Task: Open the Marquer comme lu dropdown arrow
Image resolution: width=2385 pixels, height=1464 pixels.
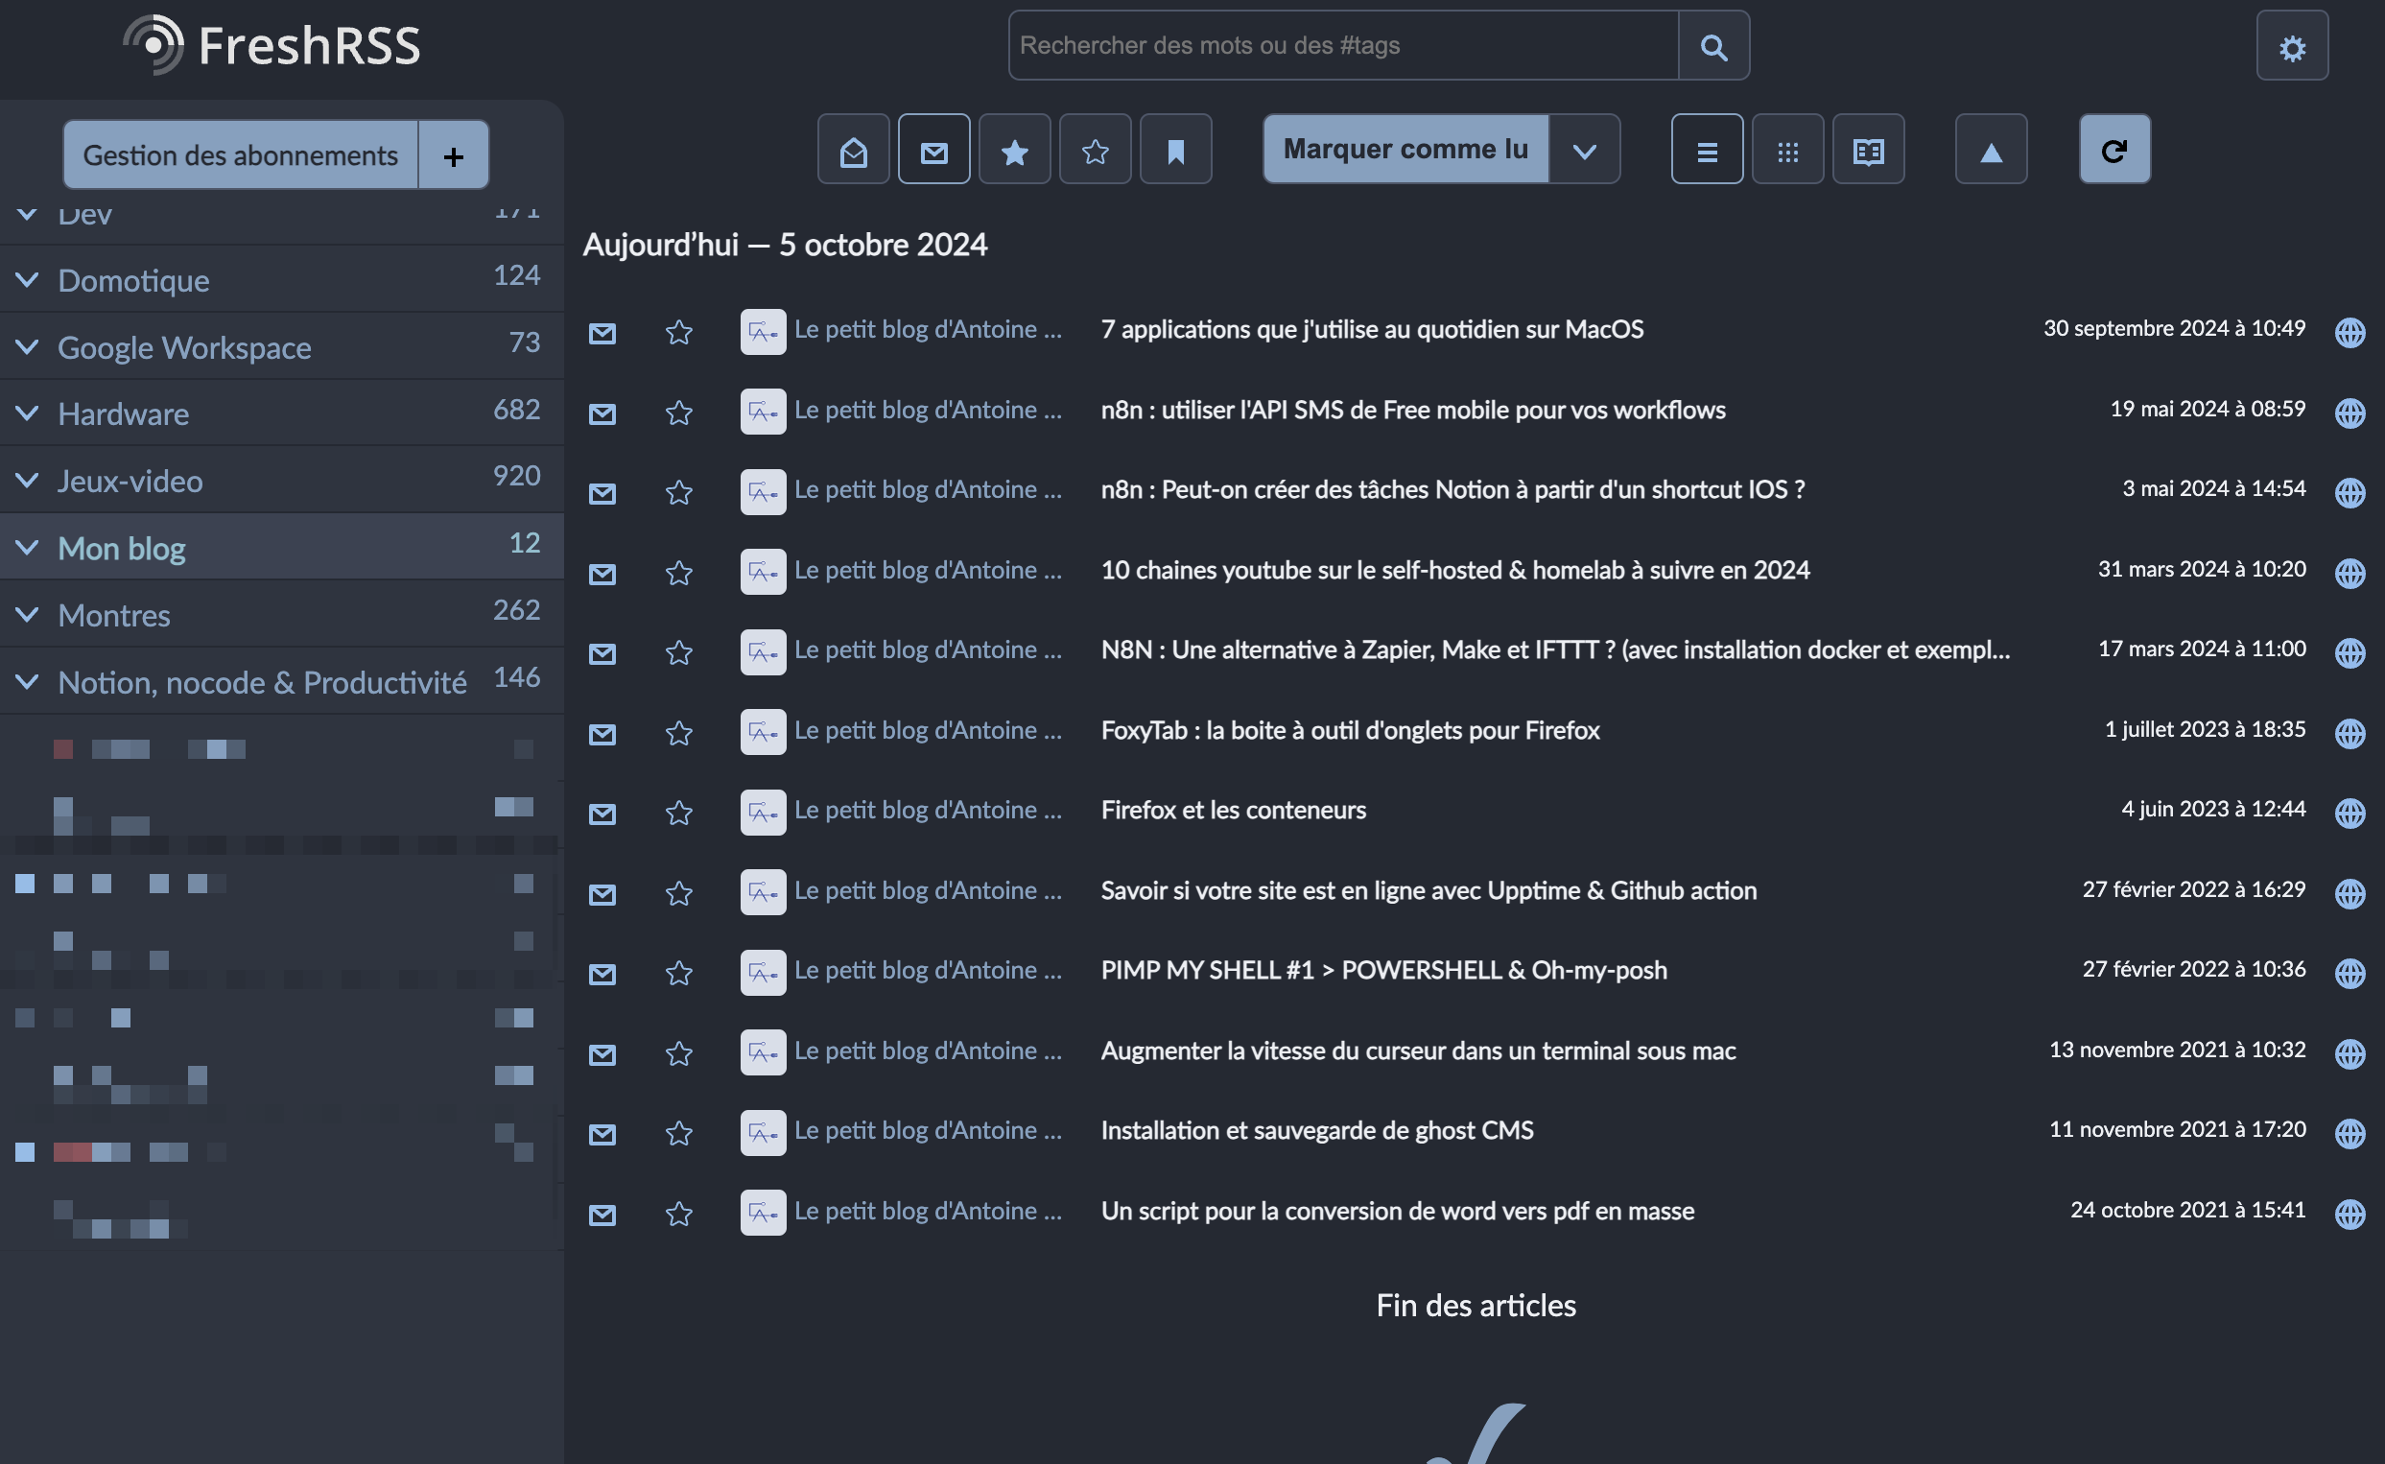Action: pos(1584,150)
